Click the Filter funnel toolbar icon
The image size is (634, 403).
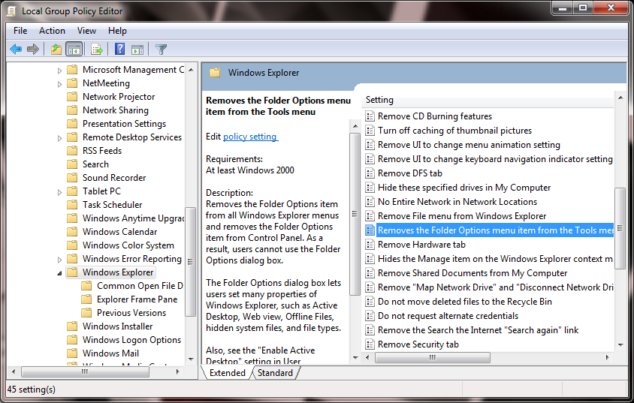(161, 50)
